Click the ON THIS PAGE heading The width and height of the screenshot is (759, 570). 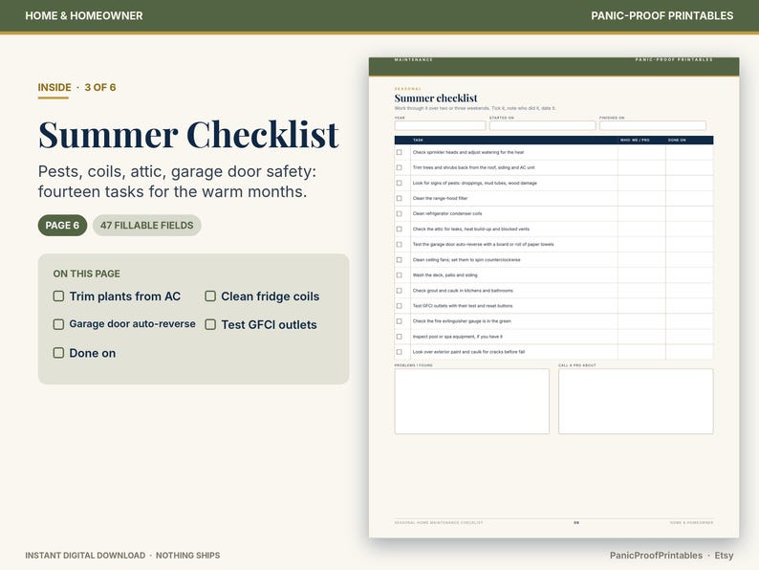(87, 274)
